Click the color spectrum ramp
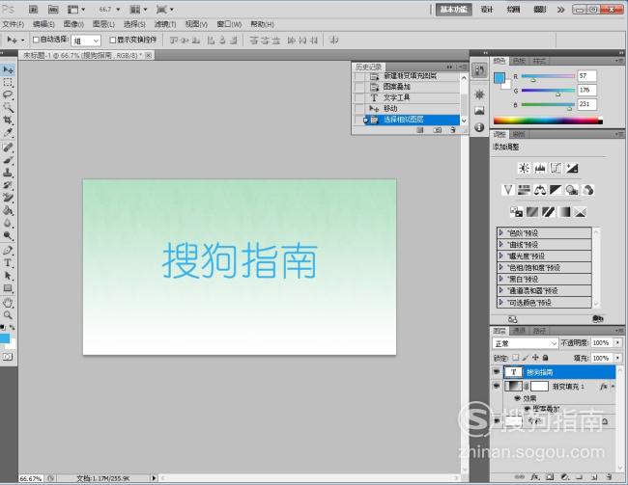The width and height of the screenshot is (628, 485). point(548,121)
